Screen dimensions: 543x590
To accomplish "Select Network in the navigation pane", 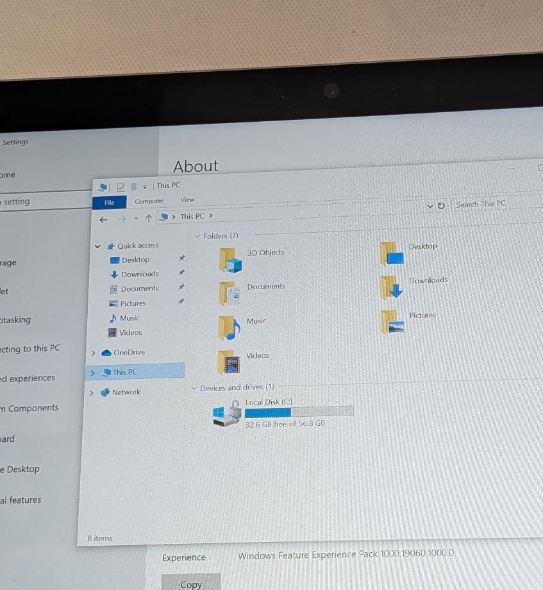I will [x=121, y=392].
